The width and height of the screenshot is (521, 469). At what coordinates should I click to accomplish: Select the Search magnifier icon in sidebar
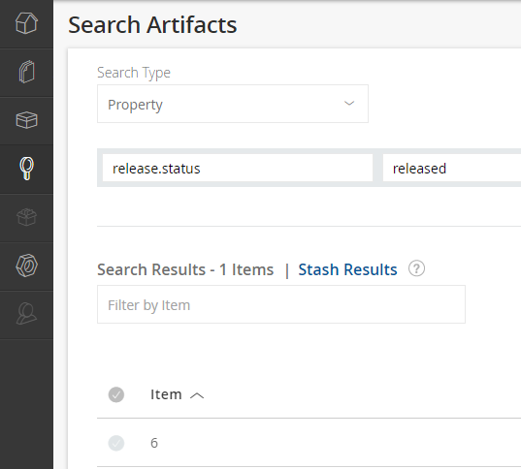(26, 169)
